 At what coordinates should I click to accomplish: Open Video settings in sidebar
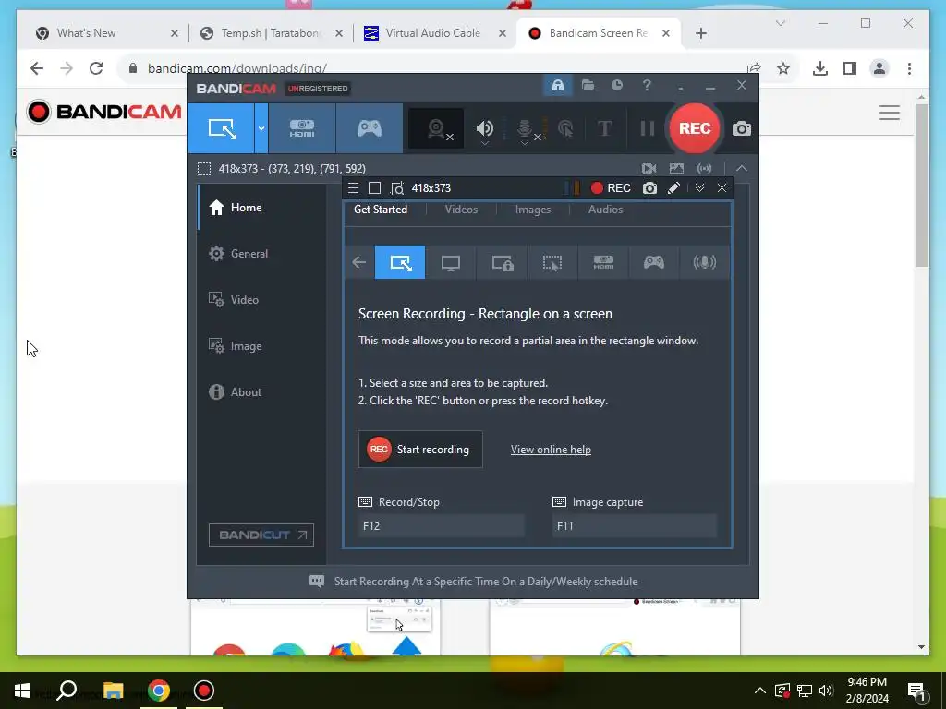(x=261, y=300)
